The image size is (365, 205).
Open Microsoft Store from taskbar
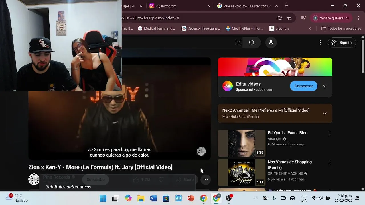click(x=166, y=198)
